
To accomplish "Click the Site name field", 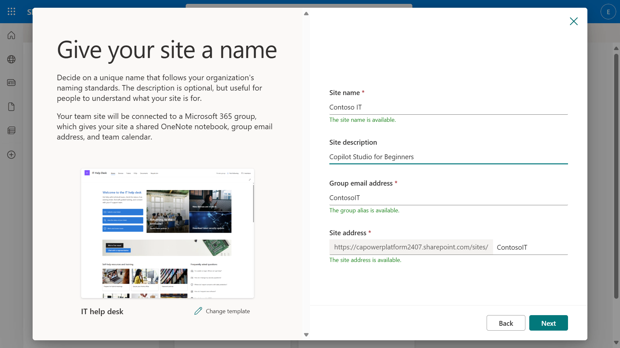I will click(x=448, y=107).
